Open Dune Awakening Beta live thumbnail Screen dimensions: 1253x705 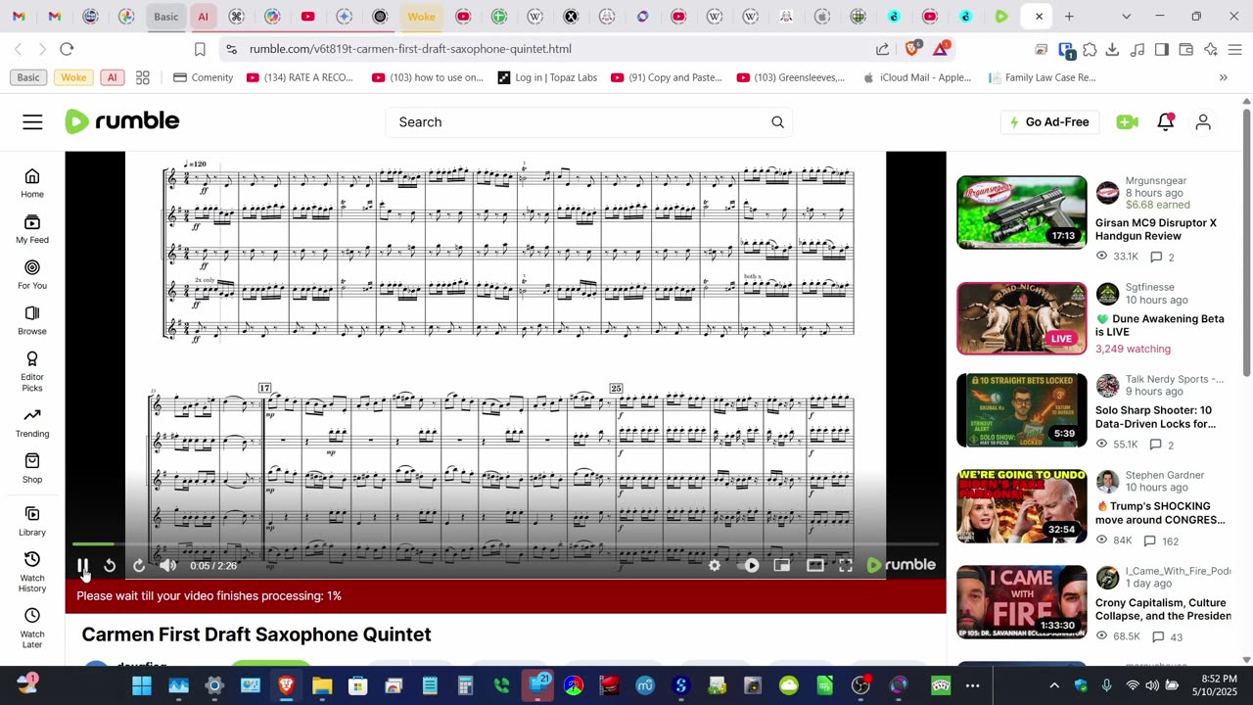(1021, 318)
